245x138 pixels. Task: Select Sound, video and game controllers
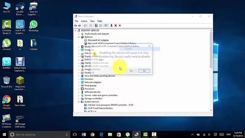(101, 95)
